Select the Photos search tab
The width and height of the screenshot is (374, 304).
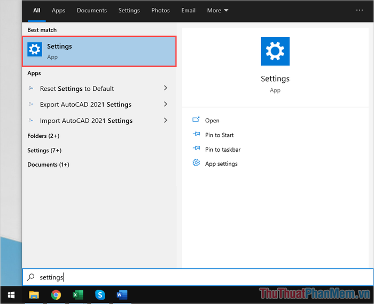[x=160, y=10]
